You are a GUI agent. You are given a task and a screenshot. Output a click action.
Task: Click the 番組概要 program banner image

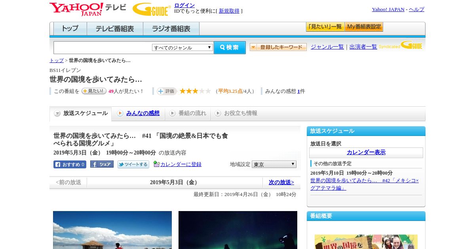click(366, 241)
